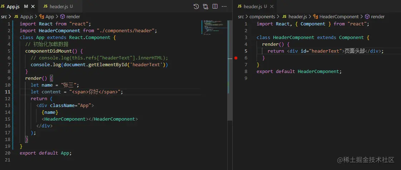401x170 pixels.
Task: Open the components breadcrumb
Action: pos(262,16)
